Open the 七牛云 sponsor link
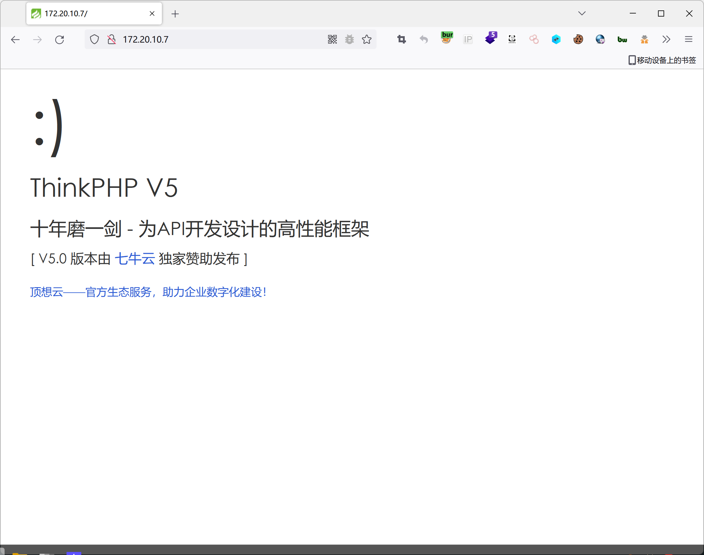Screen dimensions: 704x555 pyautogui.click(x=135, y=259)
